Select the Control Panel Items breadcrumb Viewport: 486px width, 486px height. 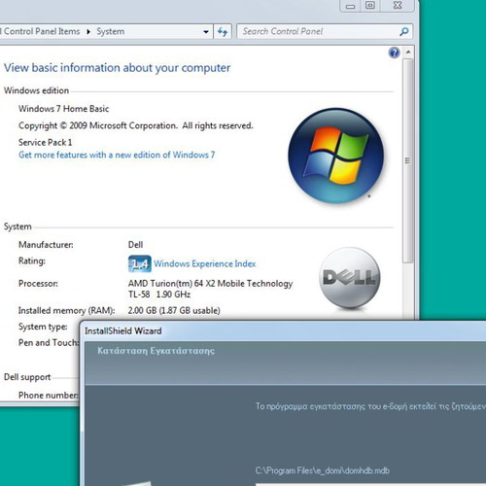click(41, 31)
